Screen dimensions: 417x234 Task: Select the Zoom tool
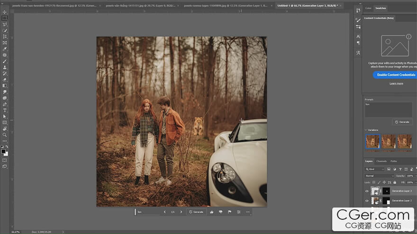[5, 135]
